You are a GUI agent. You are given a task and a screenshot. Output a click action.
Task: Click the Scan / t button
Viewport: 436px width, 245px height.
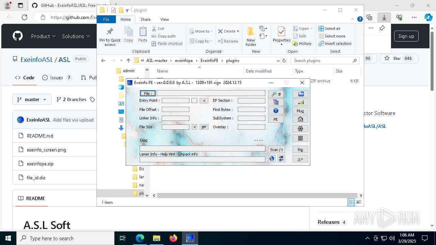point(276,150)
